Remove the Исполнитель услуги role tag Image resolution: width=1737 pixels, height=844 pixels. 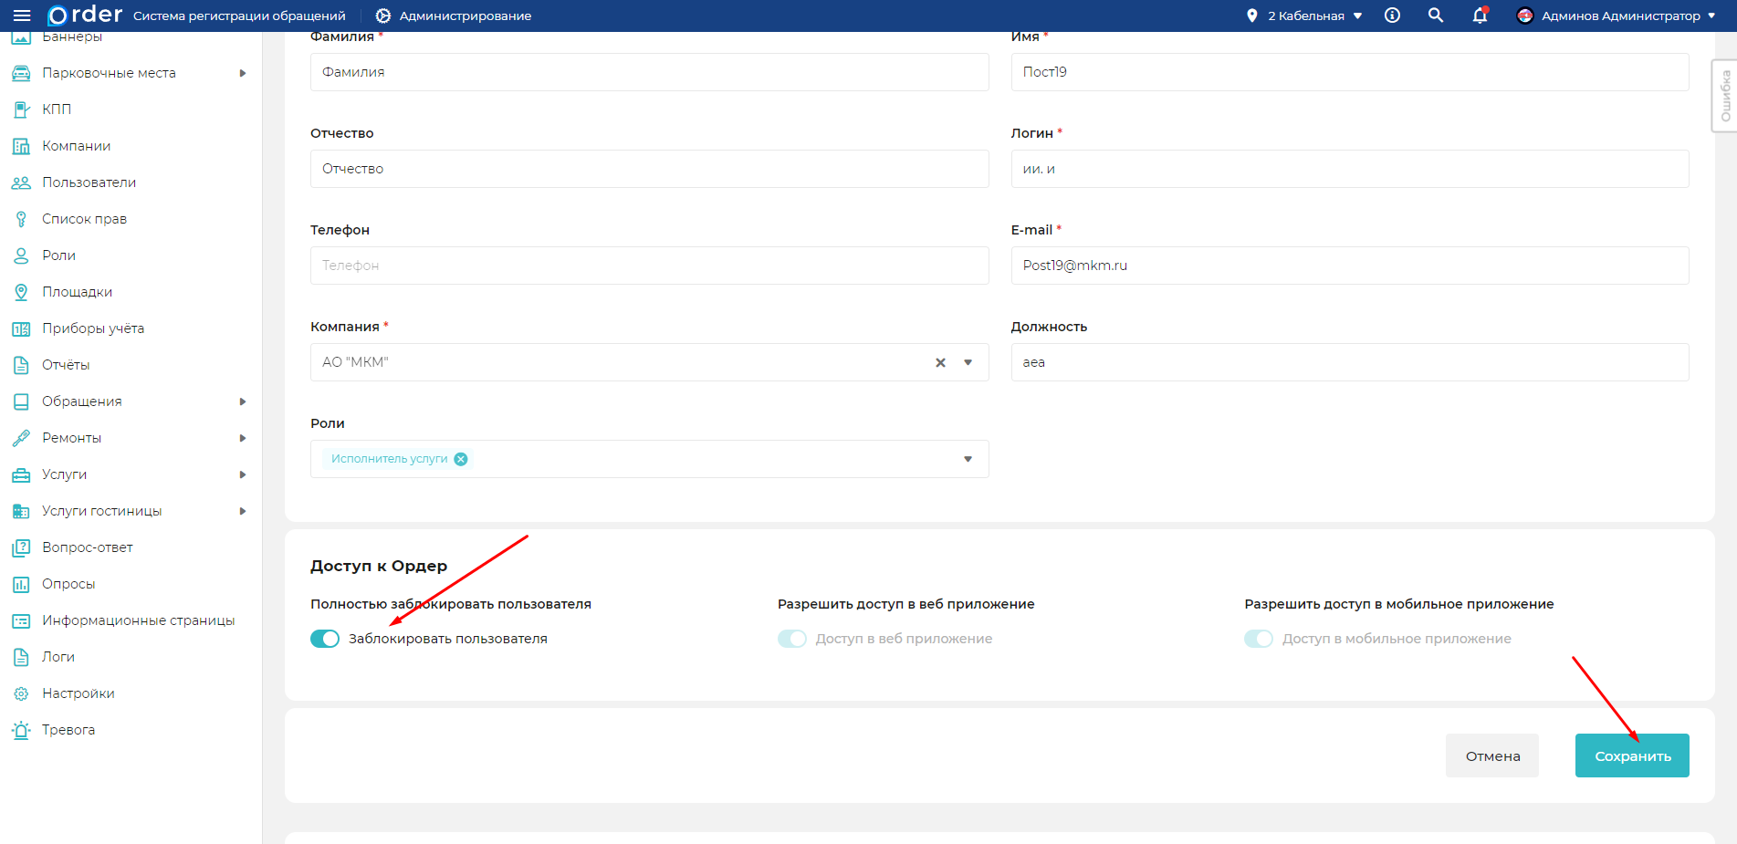pyautogui.click(x=461, y=459)
